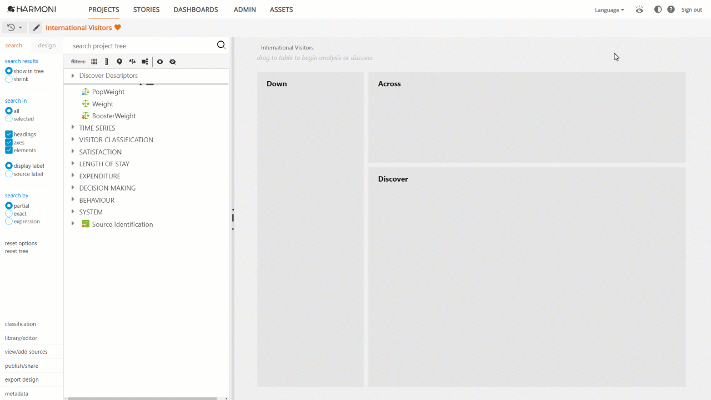Expand the Discover Descriptors node

(x=73, y=76)
